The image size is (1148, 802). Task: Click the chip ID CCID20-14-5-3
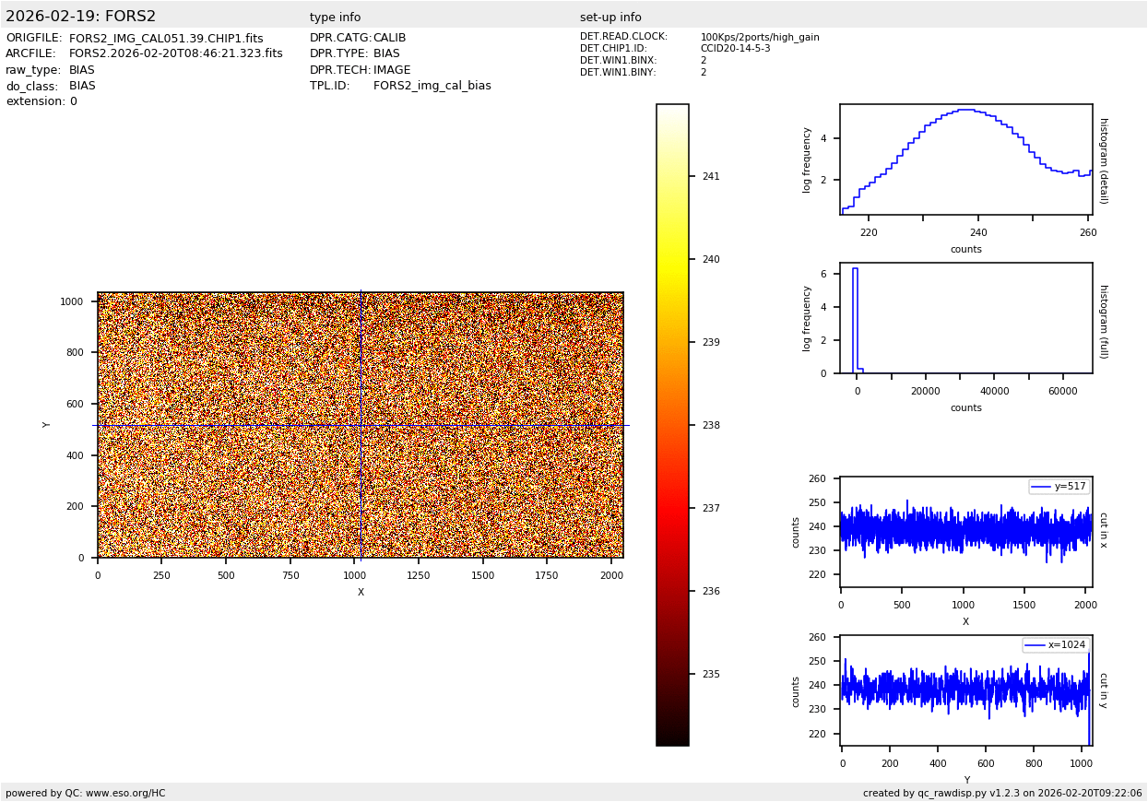click(x=735, y=49)
